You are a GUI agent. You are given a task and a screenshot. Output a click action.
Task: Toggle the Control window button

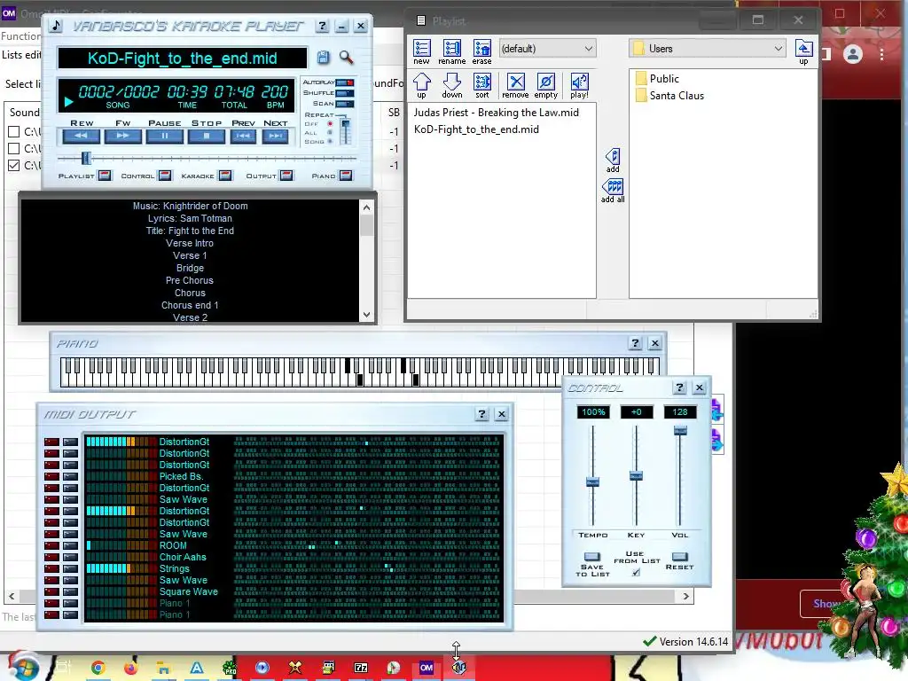pyautogui.click(x=165, y=176)
